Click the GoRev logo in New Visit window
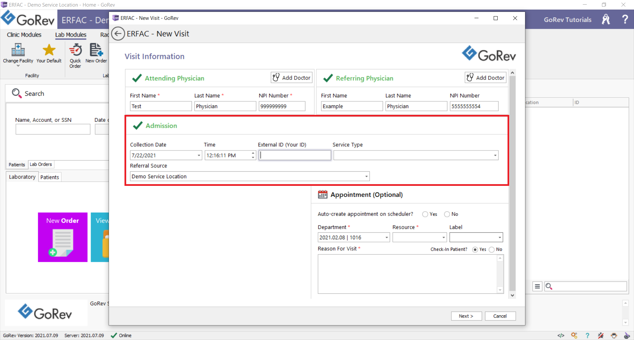This screenshot has height=340, width=634. [489, 54]
